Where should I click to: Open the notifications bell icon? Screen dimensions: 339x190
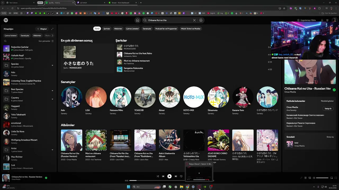pyautogui.click(x=322, y=20)
